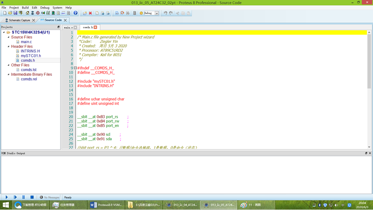This screenshot has height=210, width=373.
Task: Open Bill of Materials icon
Action: click(58, 13)
